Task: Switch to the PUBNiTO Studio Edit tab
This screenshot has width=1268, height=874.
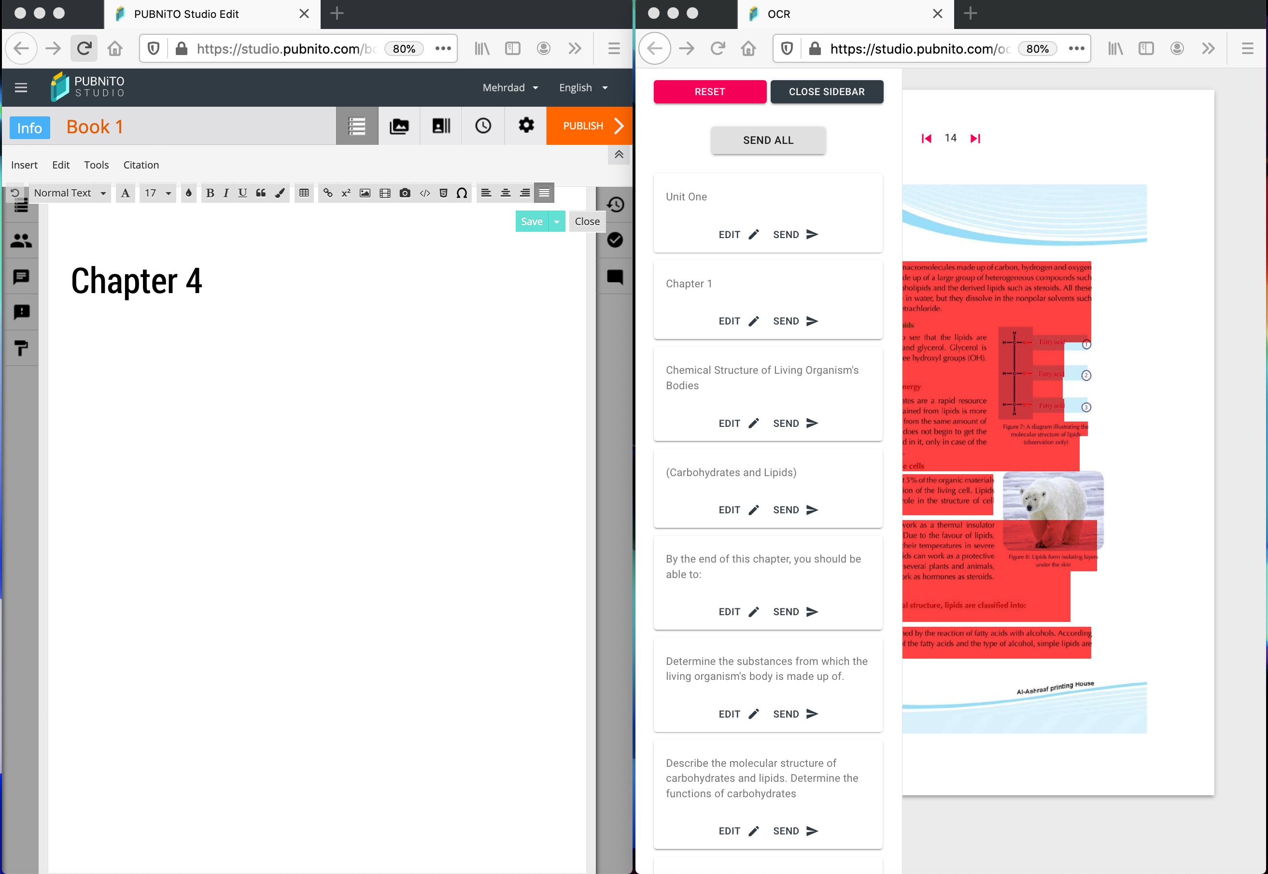Action: point(212,14)
